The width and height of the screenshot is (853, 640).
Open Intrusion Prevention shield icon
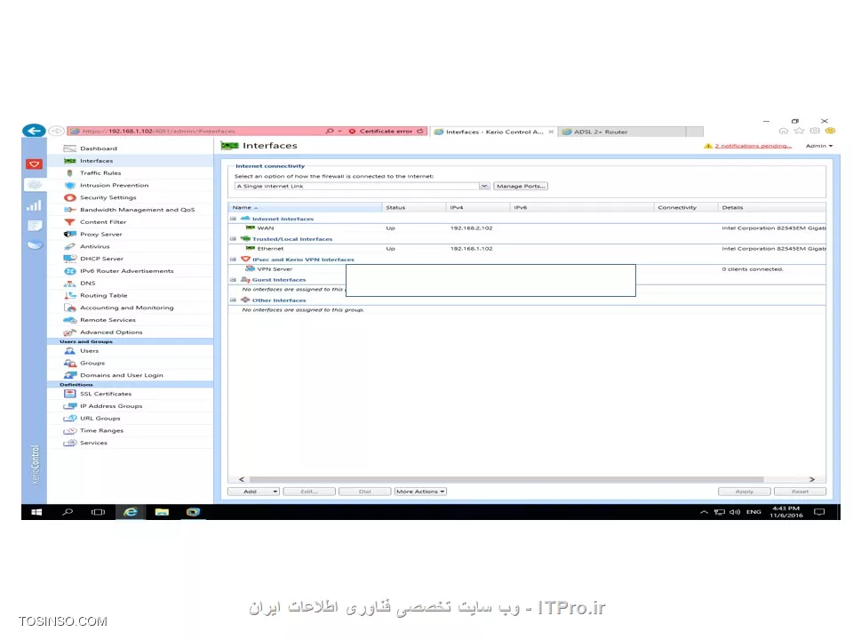[x=69, y=186]
